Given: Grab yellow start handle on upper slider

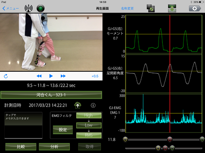Looking at the screenshot, I should coord(126,139).
